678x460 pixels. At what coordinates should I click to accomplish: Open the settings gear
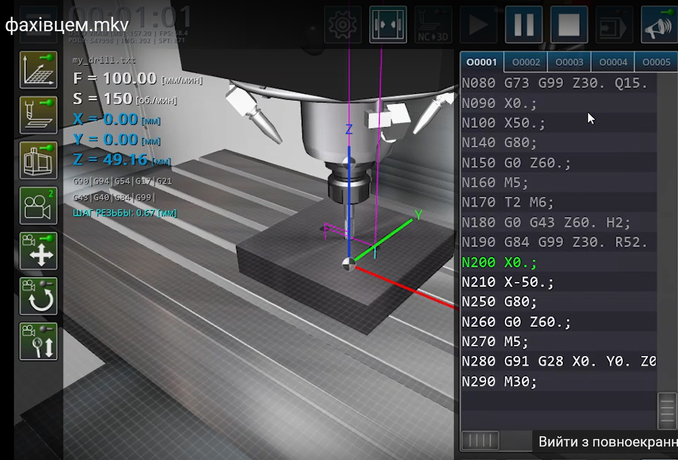(342, 25)
